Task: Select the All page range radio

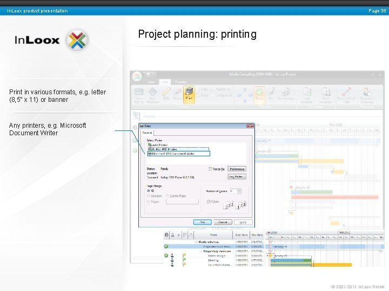Action: pos(149,191)
